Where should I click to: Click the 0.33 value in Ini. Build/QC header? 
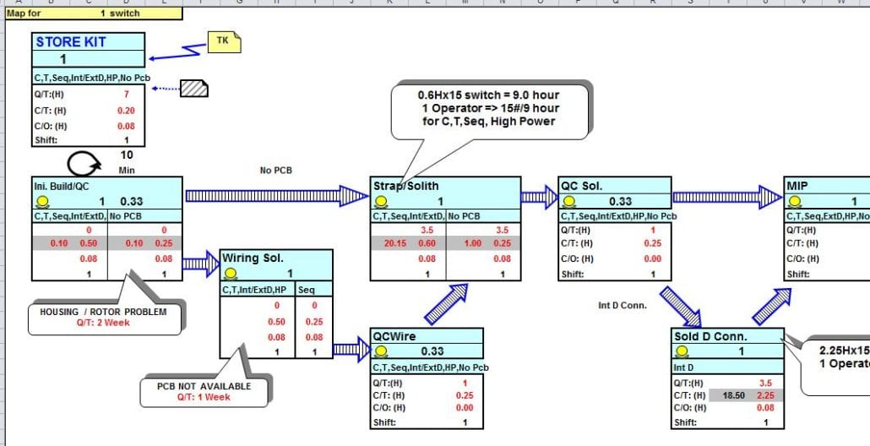point(131,201)
